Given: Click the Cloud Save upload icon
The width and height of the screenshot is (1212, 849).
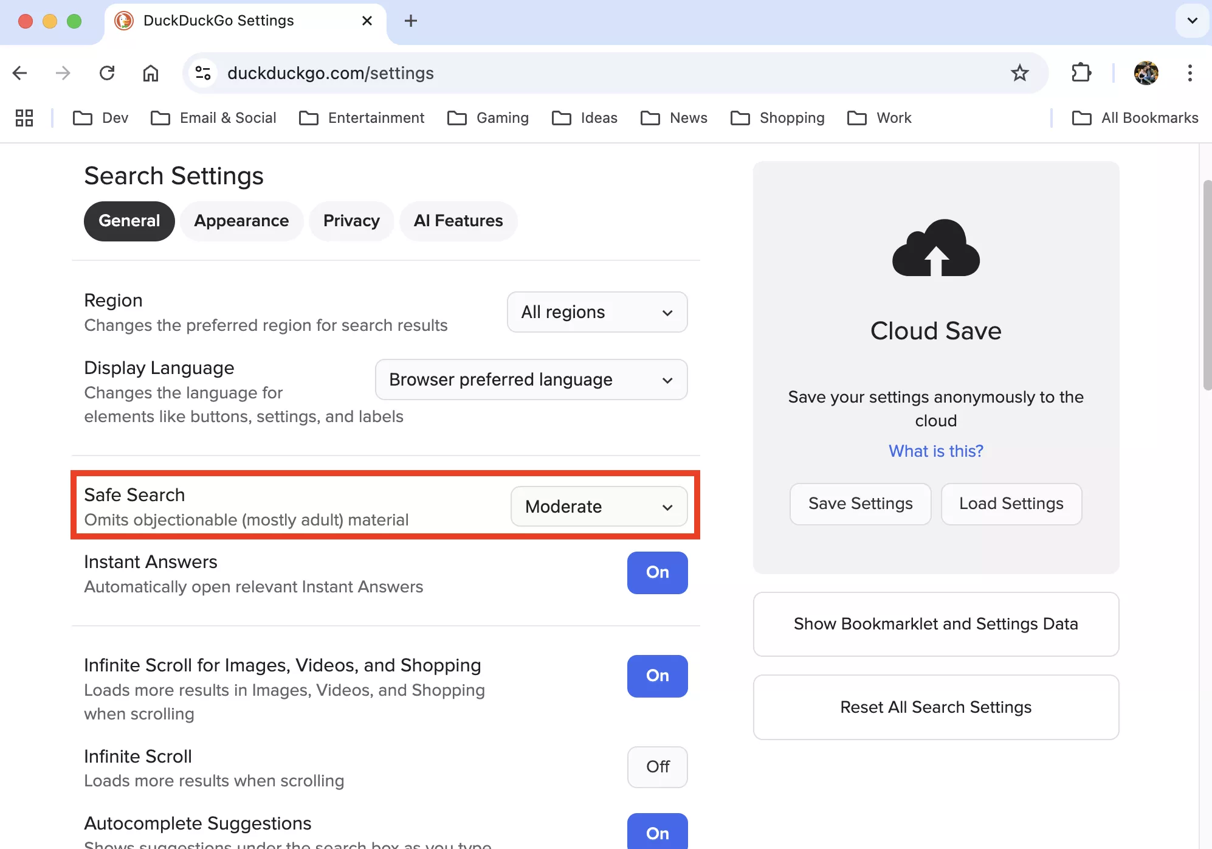Looking at the screenshot, I should pos(935,248).
